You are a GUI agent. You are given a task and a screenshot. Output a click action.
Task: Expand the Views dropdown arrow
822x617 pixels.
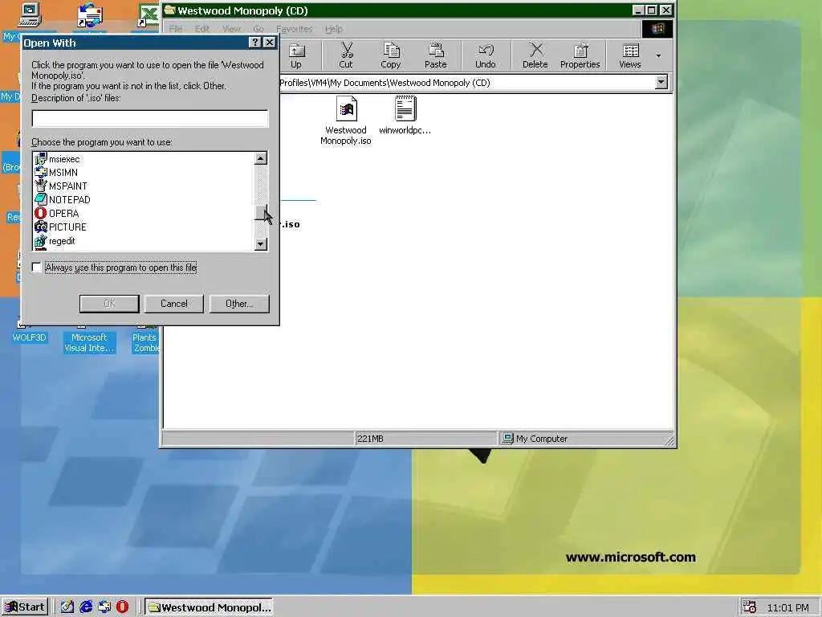[658, 55]
